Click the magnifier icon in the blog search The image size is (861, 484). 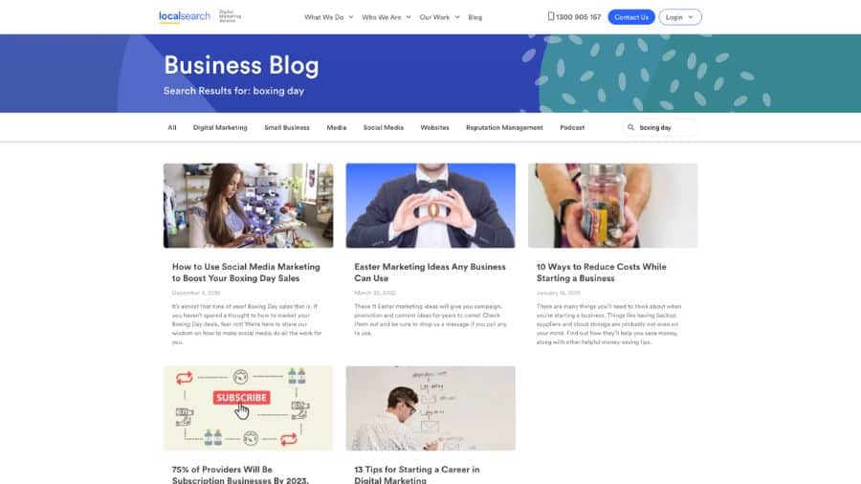tap(630, 127)
